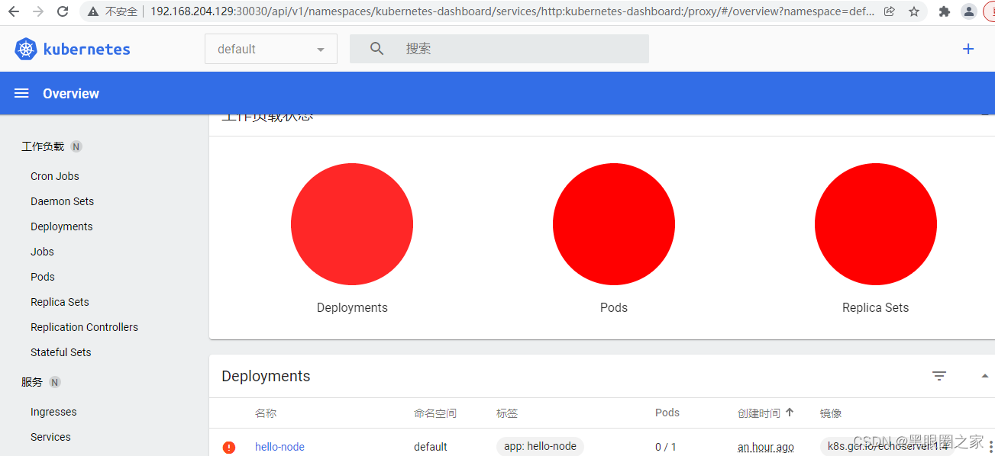995x456 pixels.
Task: Click the N badge beside 服务
Action: [x=55, y=382]
